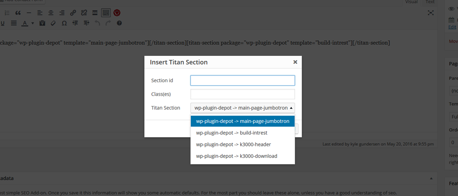Viewport: 458px width, 196px height.
Task: Increase the indent
Action: [86, 23]
